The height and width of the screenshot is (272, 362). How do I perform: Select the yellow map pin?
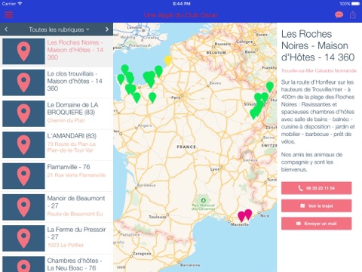pyautogui.click(x=168, y=60)
